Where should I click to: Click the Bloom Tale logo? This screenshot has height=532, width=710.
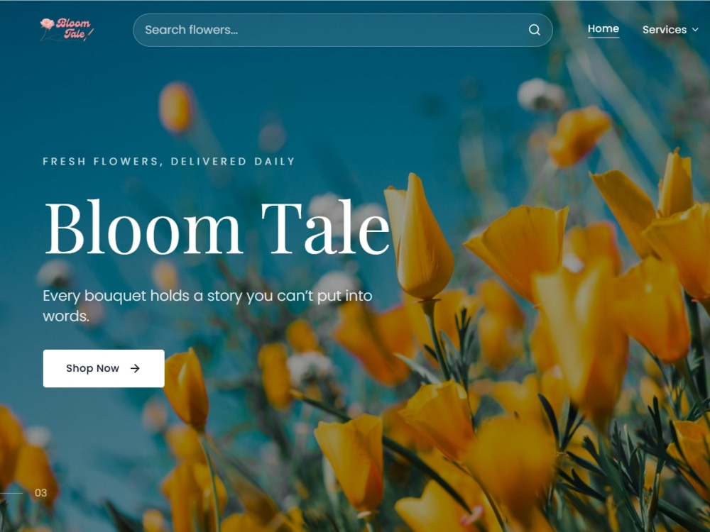(67, 30)
